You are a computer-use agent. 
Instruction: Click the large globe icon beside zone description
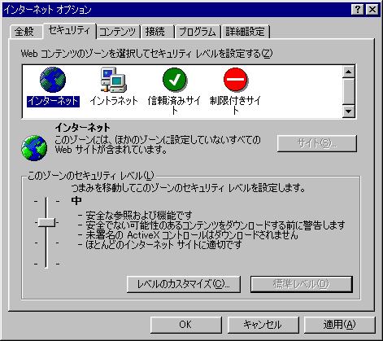pyautogui.click(x=34, y=148)
